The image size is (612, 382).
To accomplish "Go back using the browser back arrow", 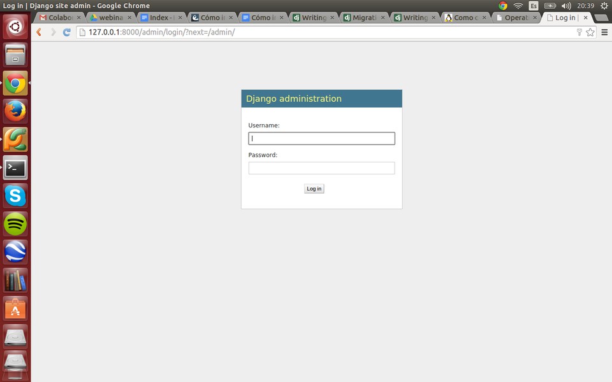I will point(39,32).
